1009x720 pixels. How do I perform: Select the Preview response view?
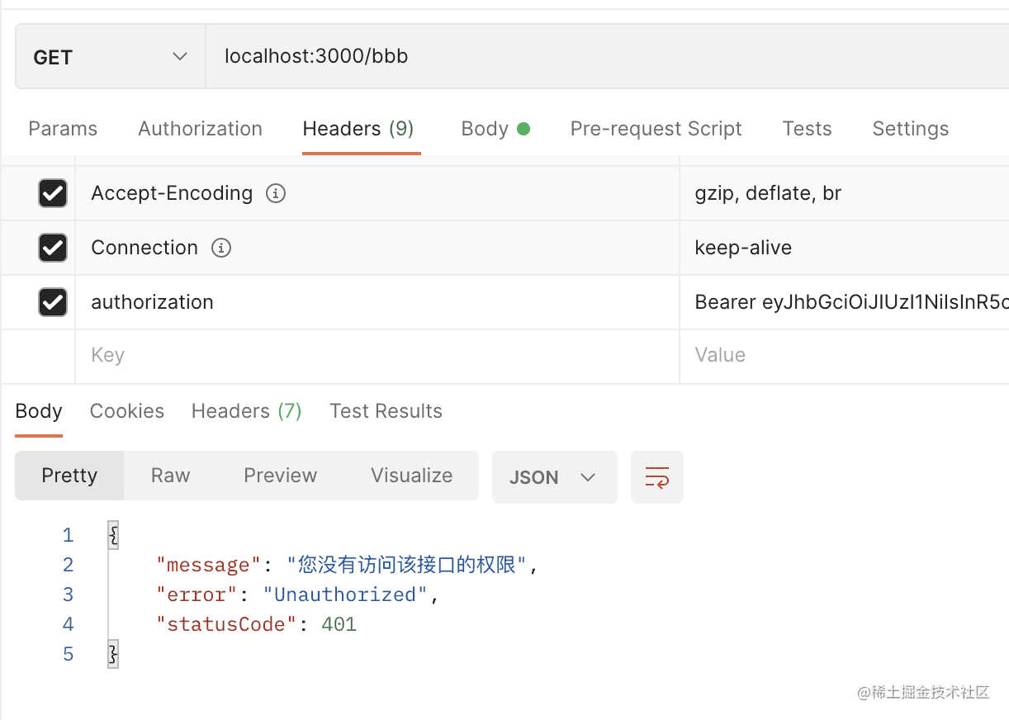click(280, 476)
